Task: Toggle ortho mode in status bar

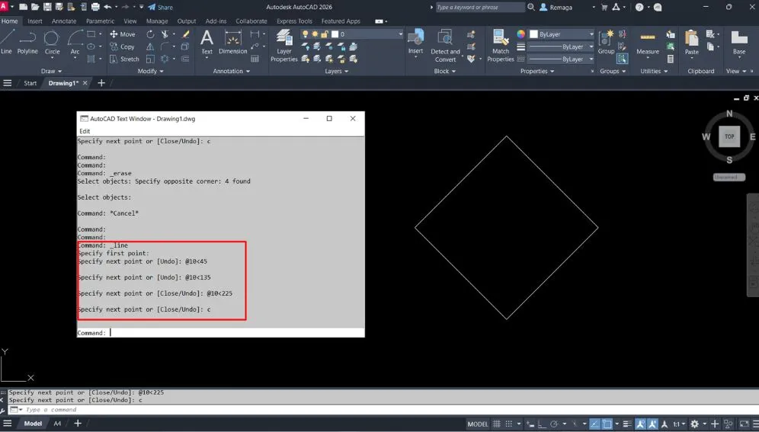Action: pyautogui.click(x=542, y=424)
